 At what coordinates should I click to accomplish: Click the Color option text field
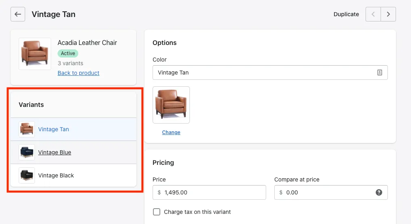[264, 73]
